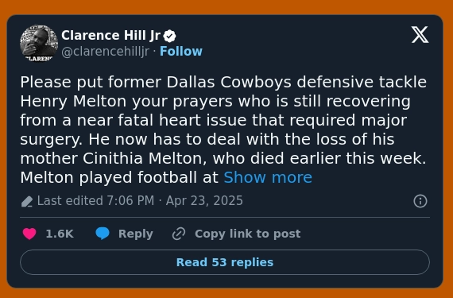Click the 1.6K likes count

coord(60,234)
